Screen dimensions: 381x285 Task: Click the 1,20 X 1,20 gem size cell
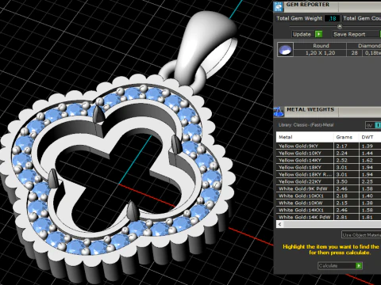coord(321,53)
